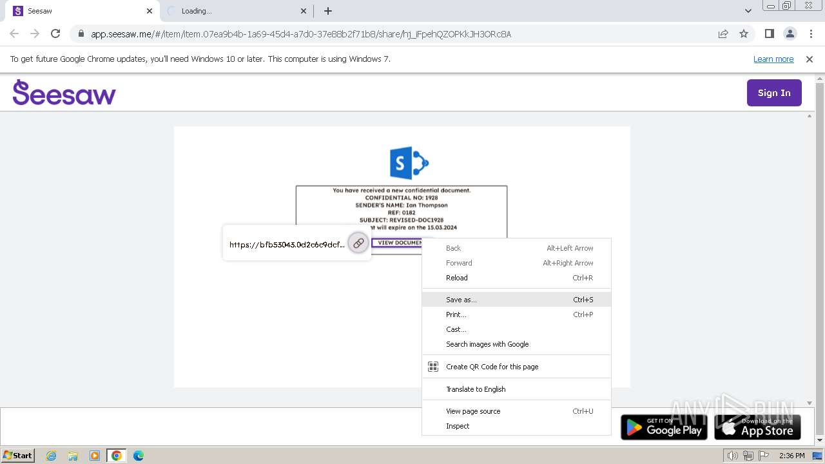Open Internet Explorer from taskbar
Image resolution: width=825 pixels, height=464 pixels.
pyautogui.click(x=51, y=456)
